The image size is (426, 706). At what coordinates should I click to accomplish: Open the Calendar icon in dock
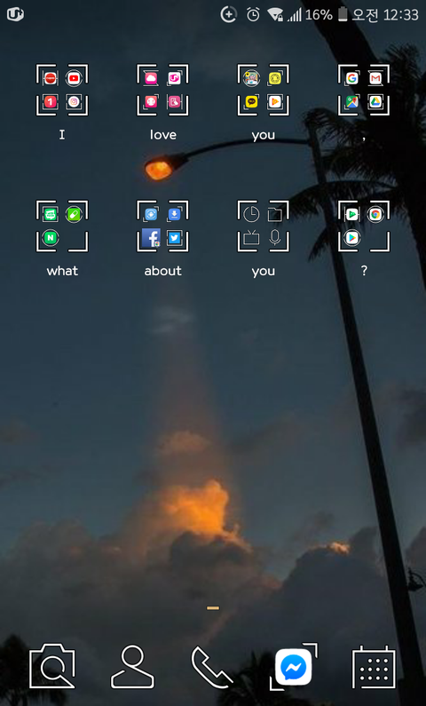point(374,667)
